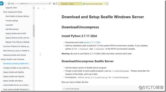This screenshot has width=166, height=92.
Task: Open 'Ports used by Seafile Windows S...' entry
Action: click(x=17, y=89)
